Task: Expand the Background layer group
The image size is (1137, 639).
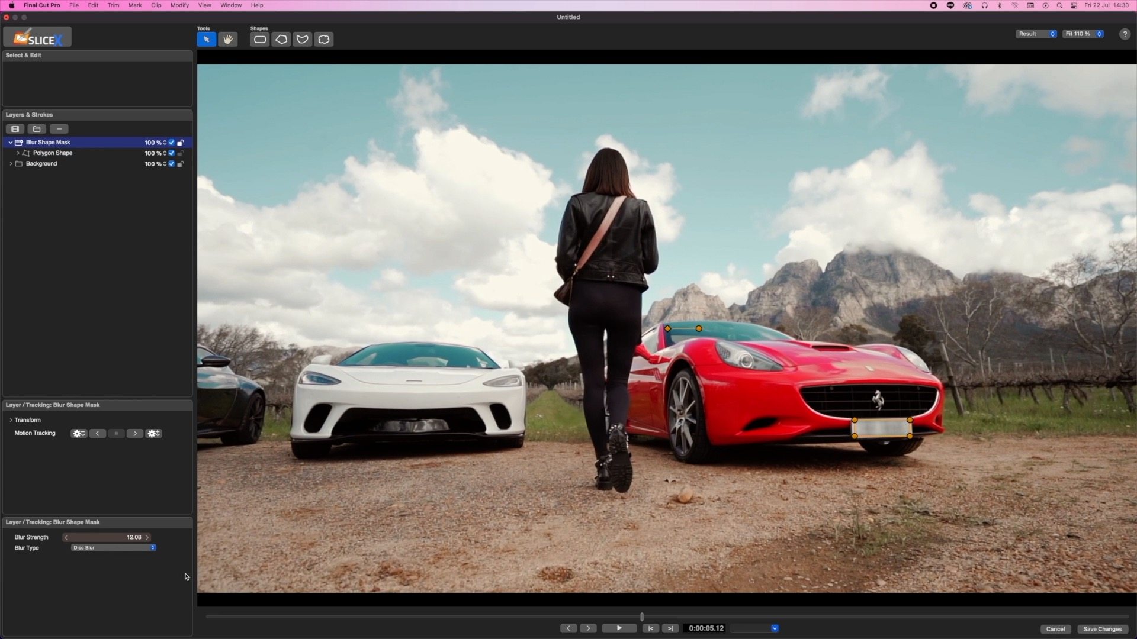Action: [x=11, y=164]
